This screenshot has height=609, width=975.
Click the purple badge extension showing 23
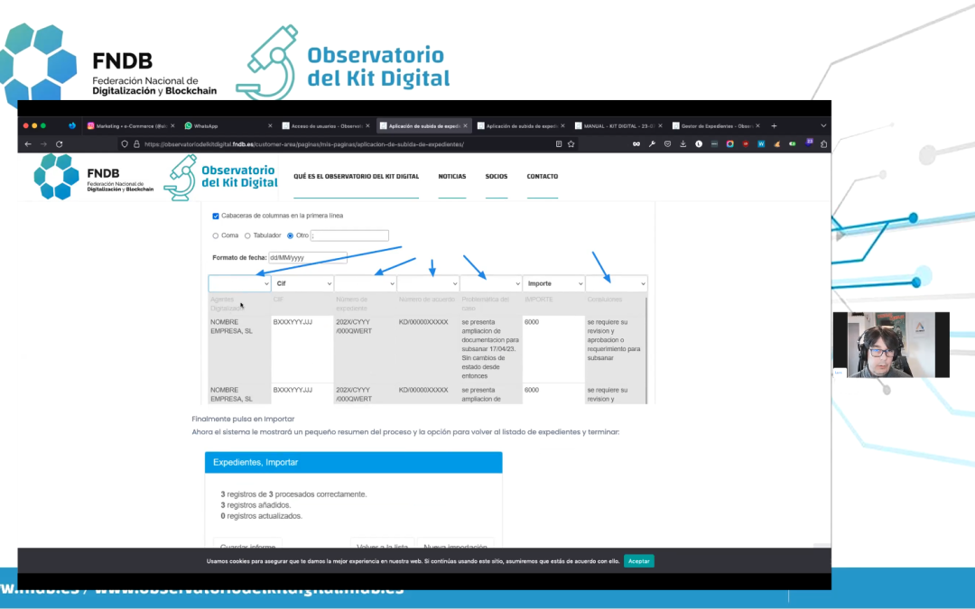[809, 143]
